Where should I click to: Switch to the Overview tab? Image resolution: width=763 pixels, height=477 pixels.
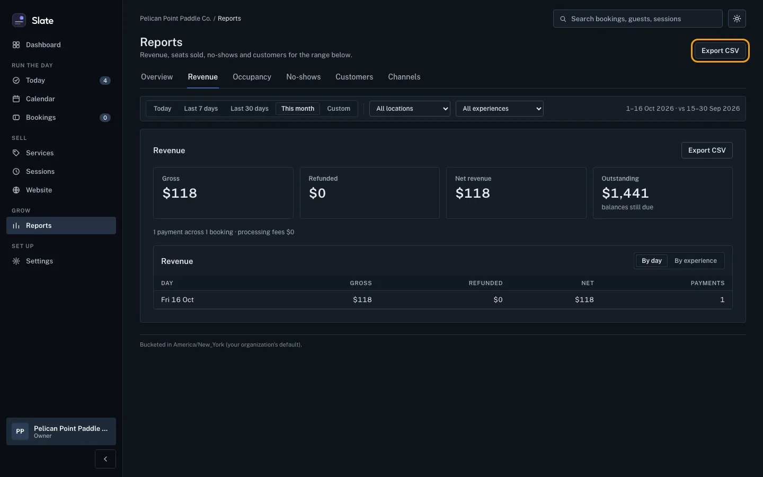pyautogui.click(x=157, y=77)
